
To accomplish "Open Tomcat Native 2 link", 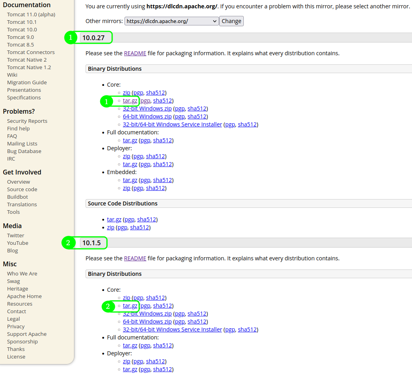I will click(x=27, y=60).
